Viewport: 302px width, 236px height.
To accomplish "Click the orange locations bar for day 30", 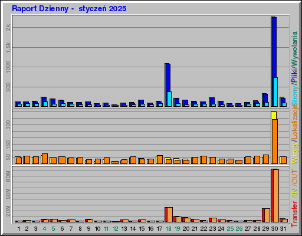I will pyautogui.click(x=275, y=142).
